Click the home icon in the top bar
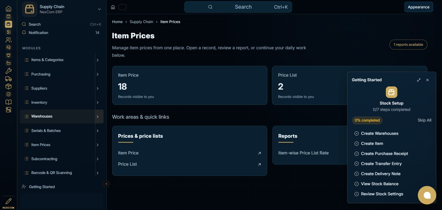 pos(113,7)
